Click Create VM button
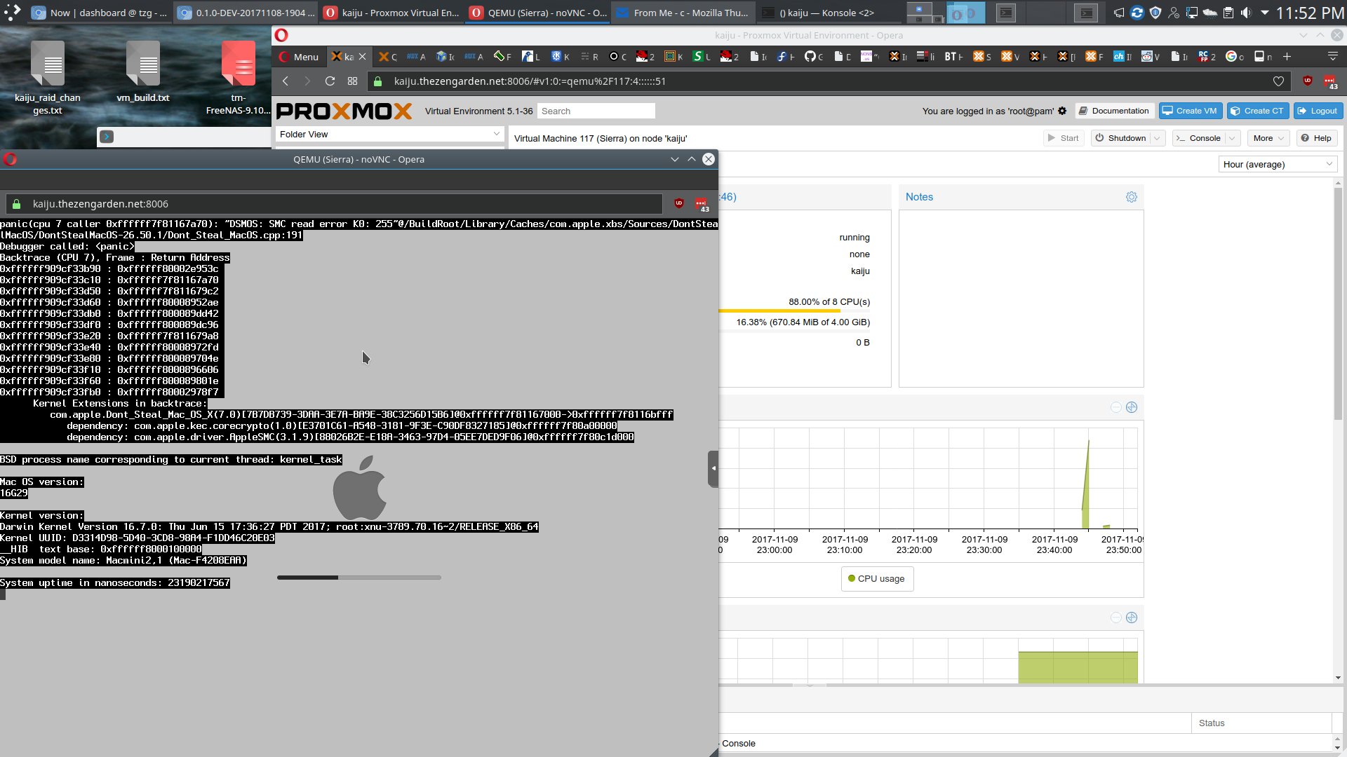The height and width of the screenshot is (757, 1347). click(x=1190, y=111)
